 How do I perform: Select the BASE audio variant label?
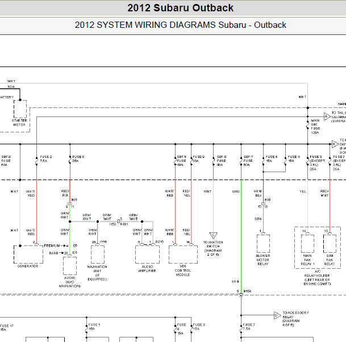click(x=53, y=253)
